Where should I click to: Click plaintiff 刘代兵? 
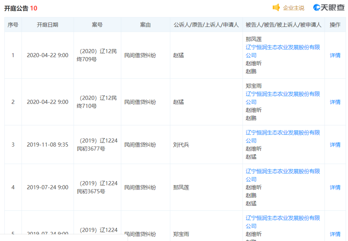point(181,145)
